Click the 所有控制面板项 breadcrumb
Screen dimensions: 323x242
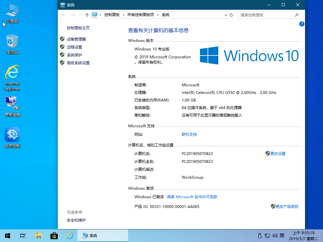point(141,15)
